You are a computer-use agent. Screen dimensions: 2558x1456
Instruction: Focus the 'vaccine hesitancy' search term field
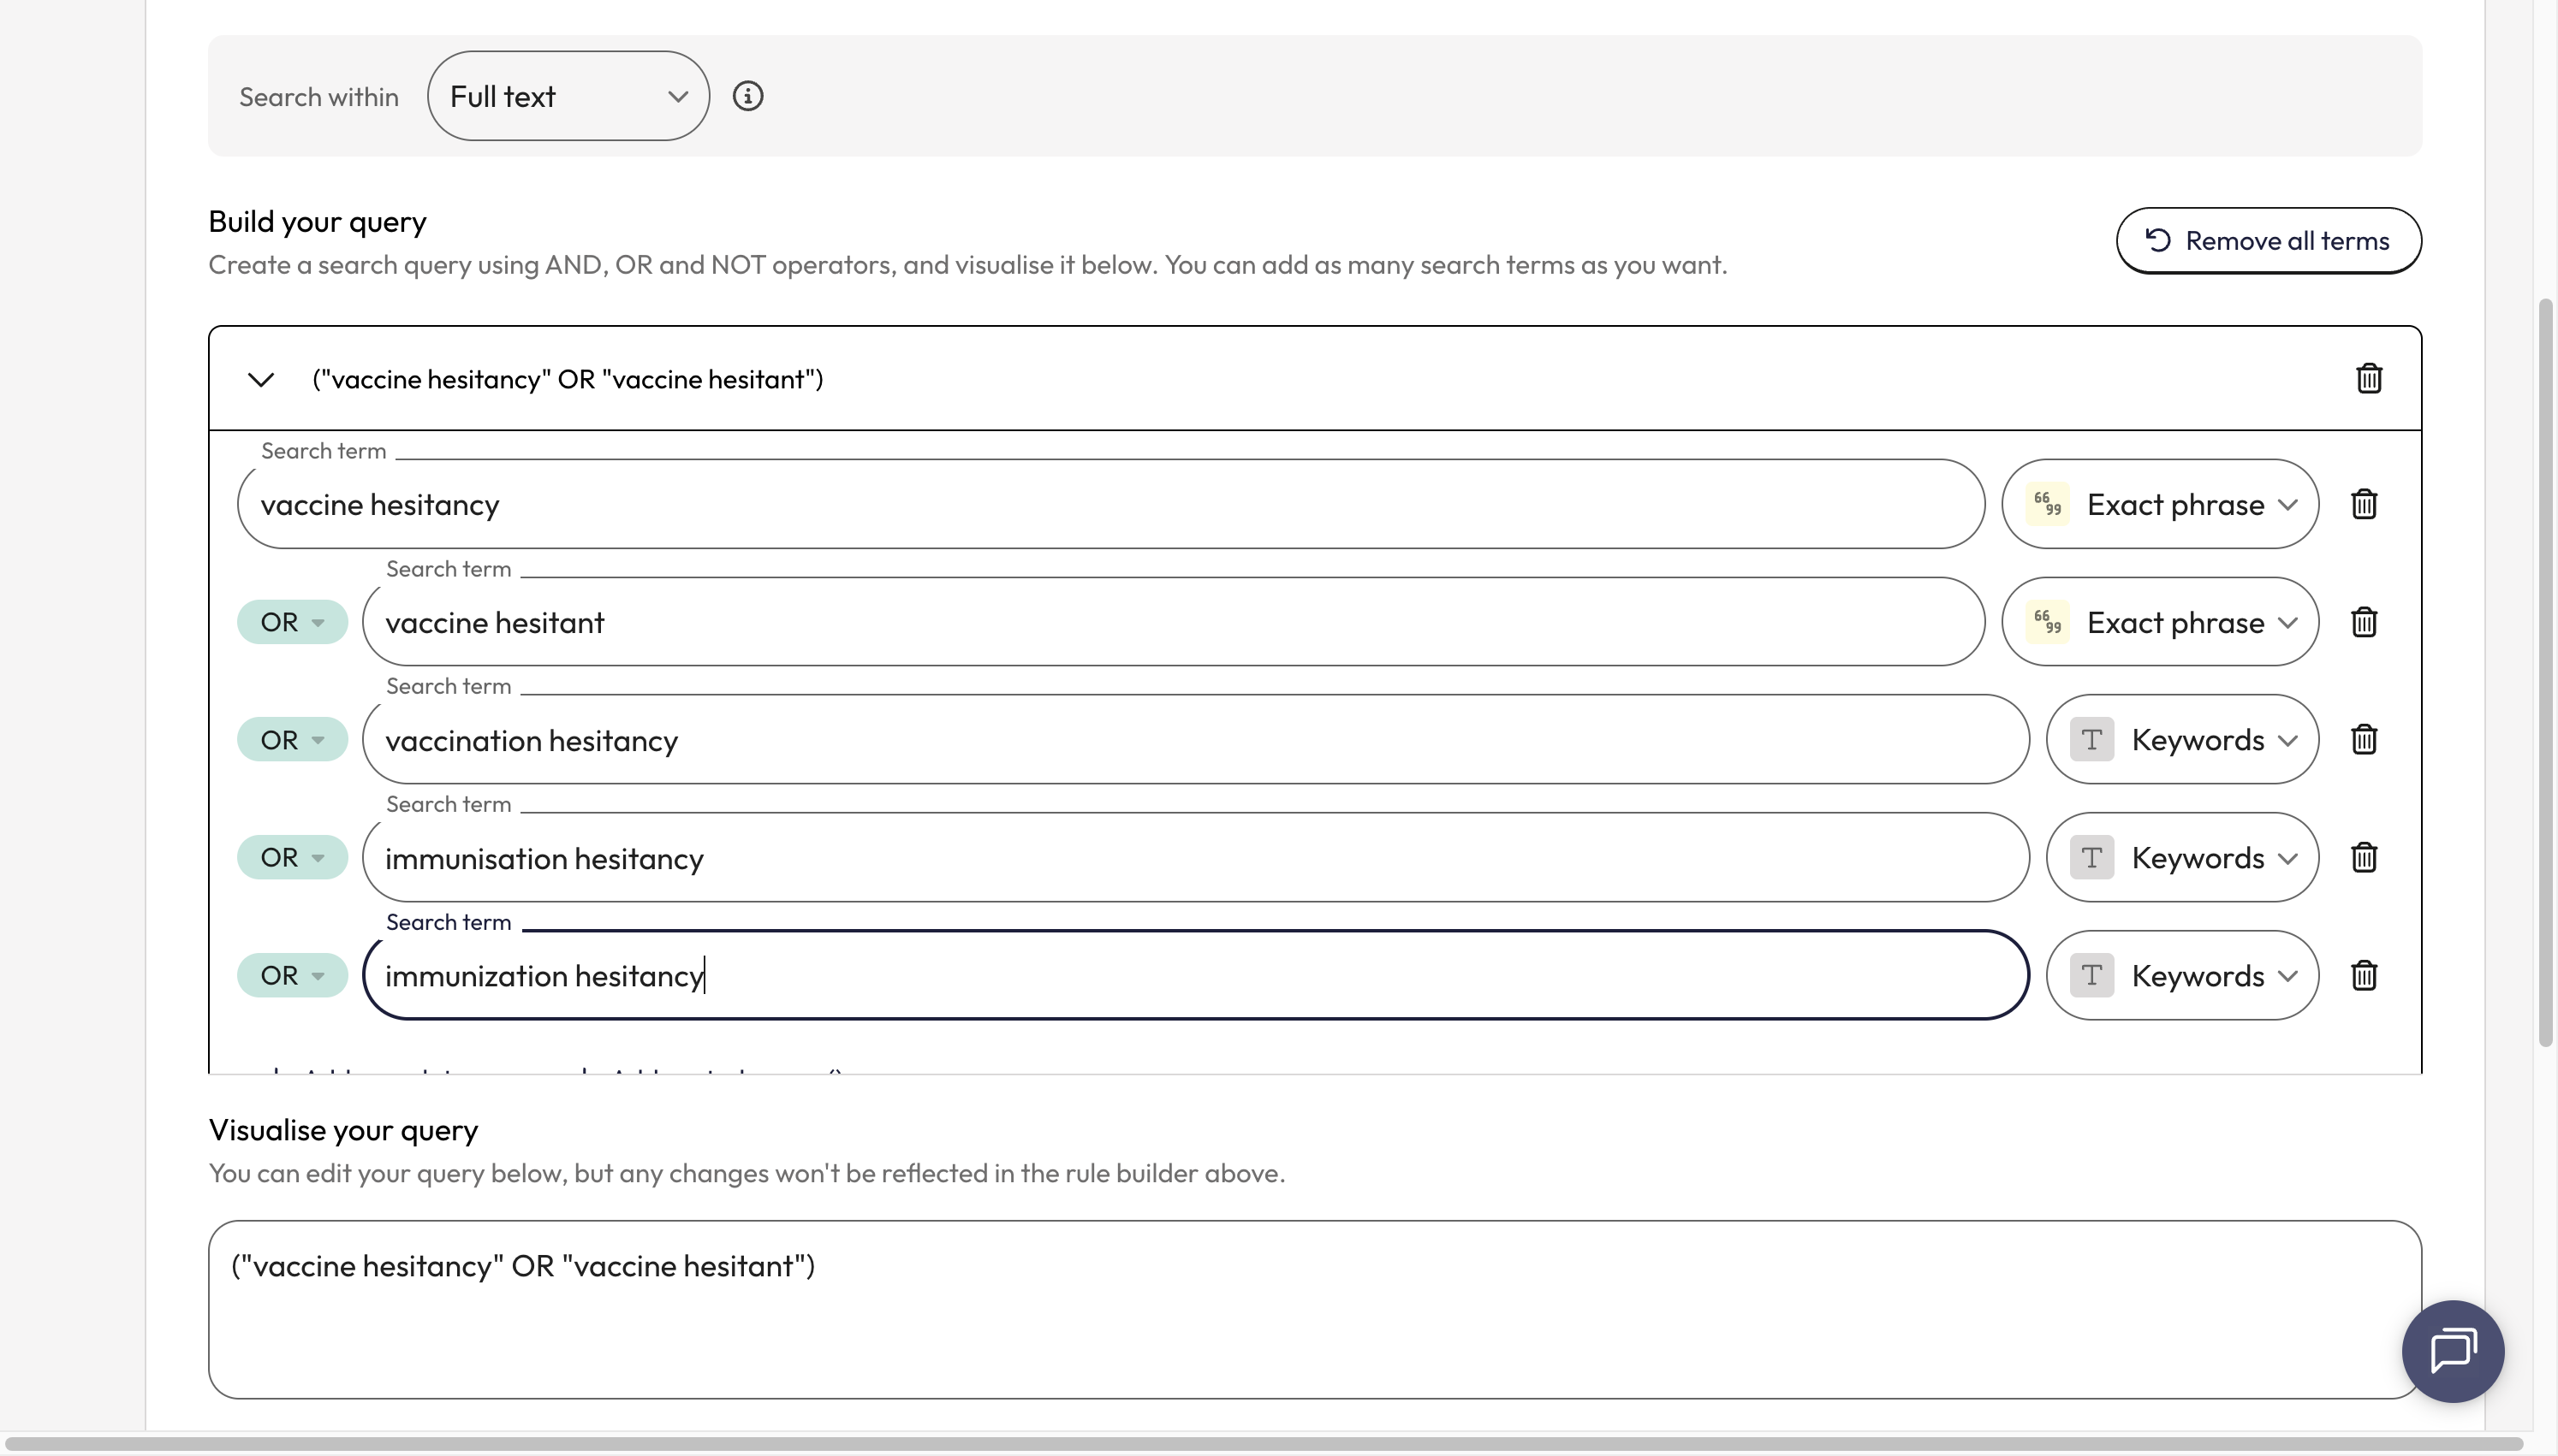[x=1110, y=504]
